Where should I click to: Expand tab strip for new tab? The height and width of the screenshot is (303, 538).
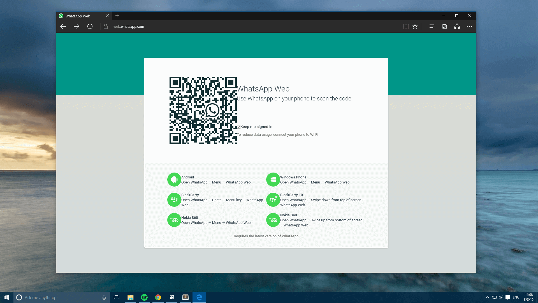click(x=117, y=15)
